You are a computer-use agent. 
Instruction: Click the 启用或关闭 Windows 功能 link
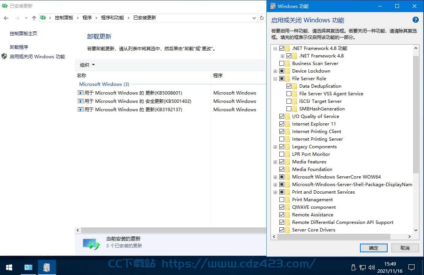click(37, 56)
